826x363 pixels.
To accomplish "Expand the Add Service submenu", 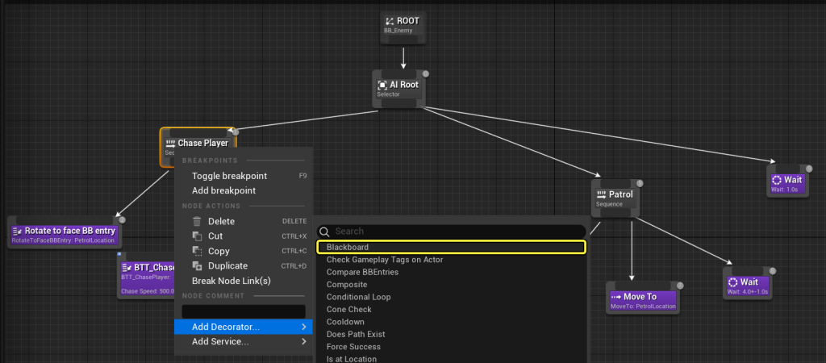I will (242, 341).
